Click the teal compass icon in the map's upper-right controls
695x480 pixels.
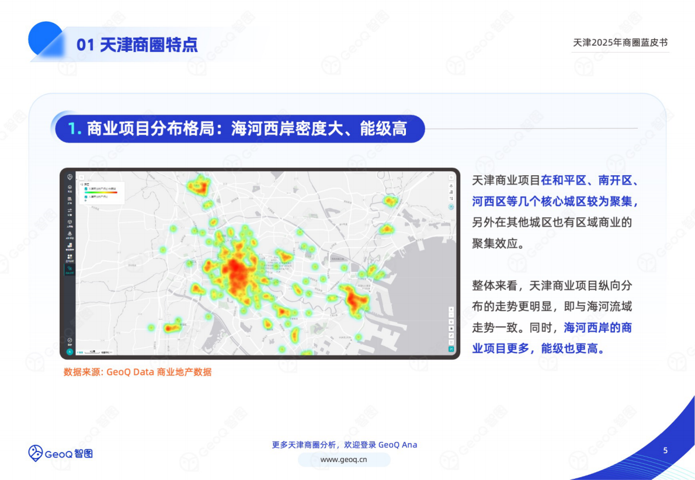[x=450, y=206]
